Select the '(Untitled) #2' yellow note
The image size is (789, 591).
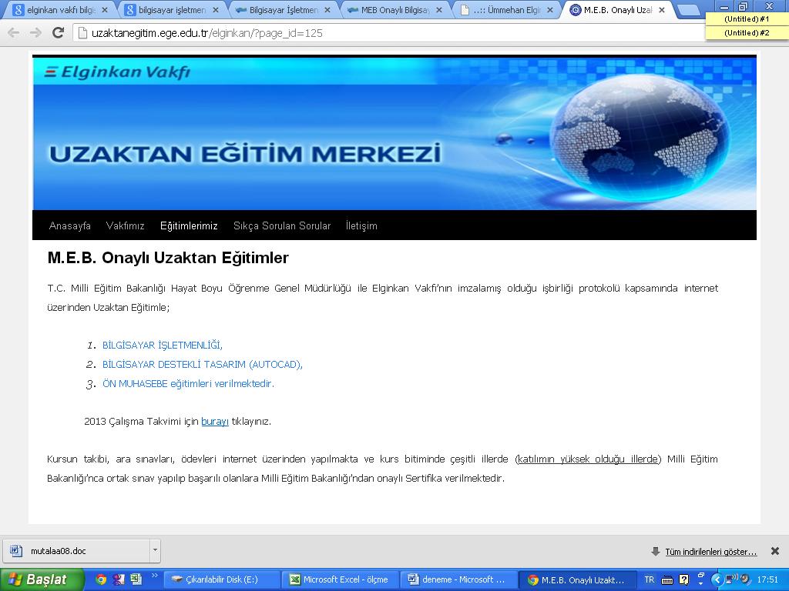point(747,32)
